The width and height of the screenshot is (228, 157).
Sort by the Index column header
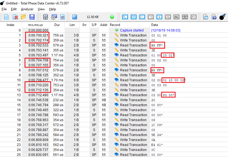[x=10, y=25]
